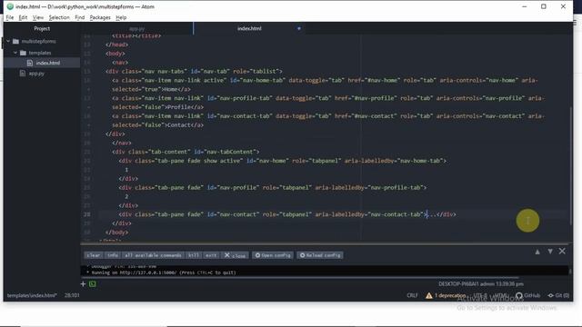Click the terminal vertical scrollbar
This screenshot has height=327, width=582.
click(570, 271)
